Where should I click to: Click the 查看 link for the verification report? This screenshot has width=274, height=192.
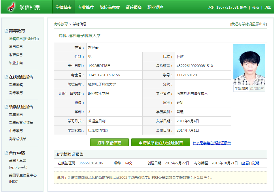(245, 163)
